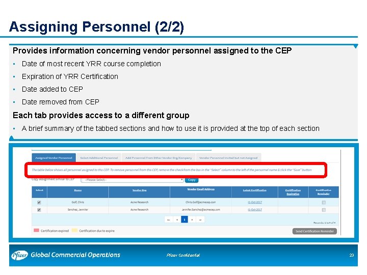Click email Chris.Golf@acmecep.com
367x275 pixels.
point(201,202)
